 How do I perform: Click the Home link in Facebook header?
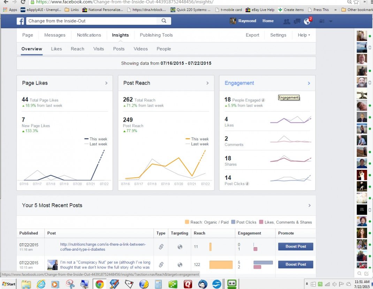268,21
